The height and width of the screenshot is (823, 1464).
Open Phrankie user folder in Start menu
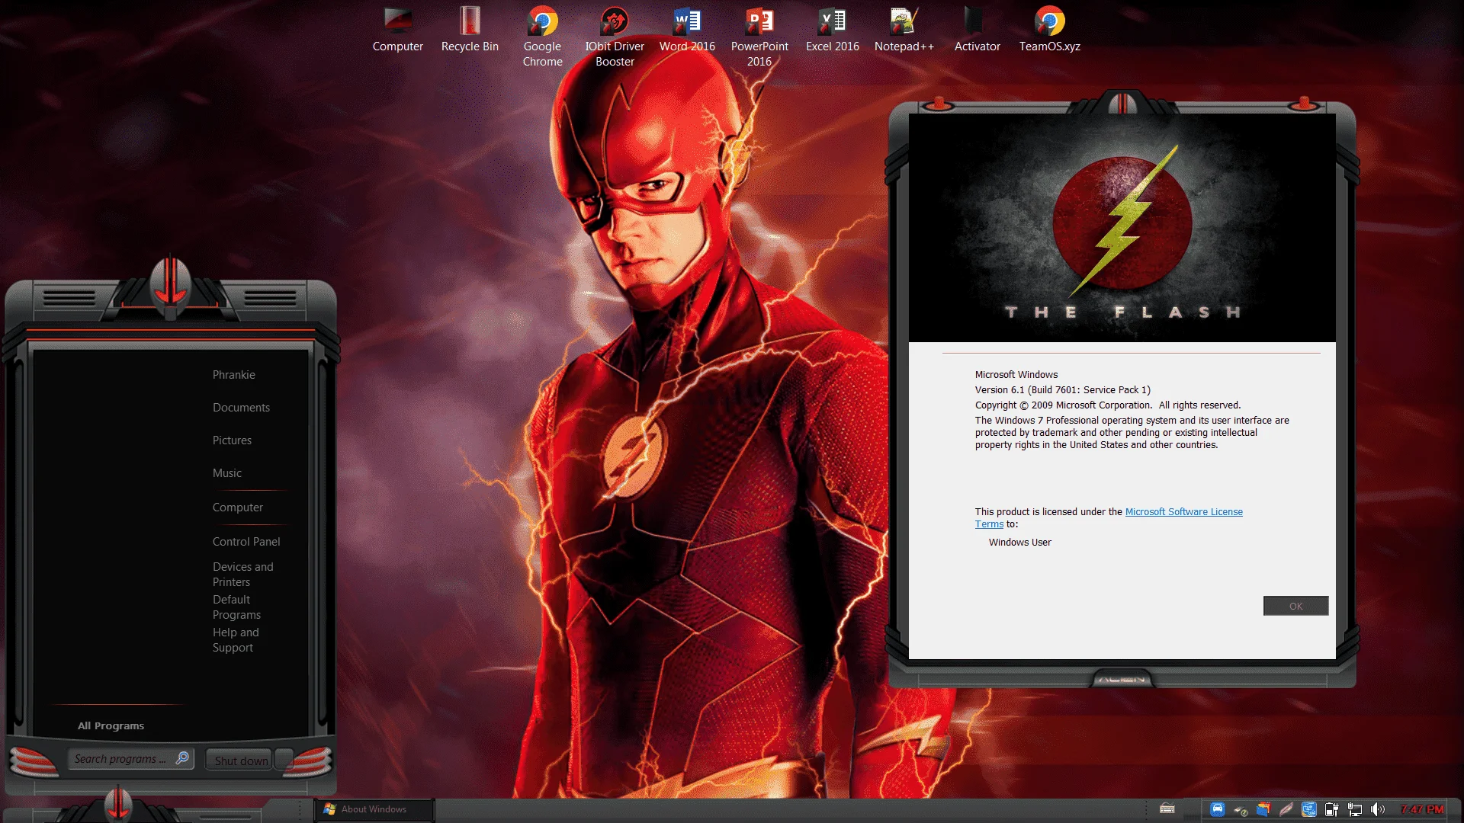(x=234, y=375)
